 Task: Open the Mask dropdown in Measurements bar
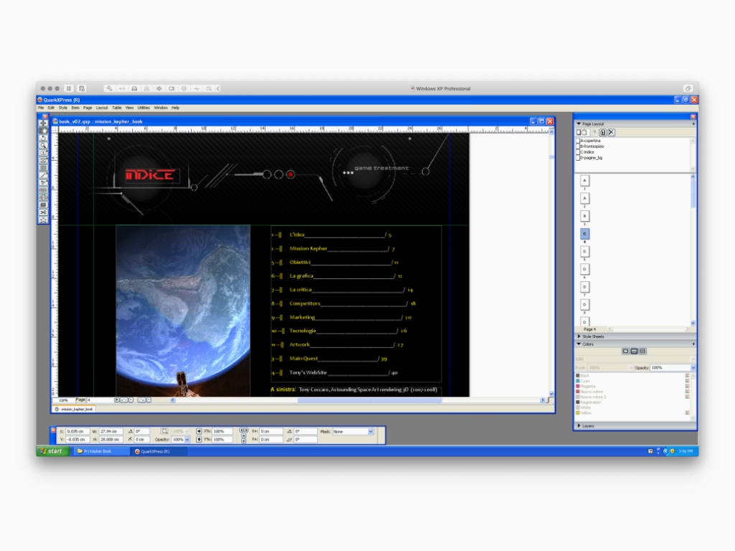[371, 431]
